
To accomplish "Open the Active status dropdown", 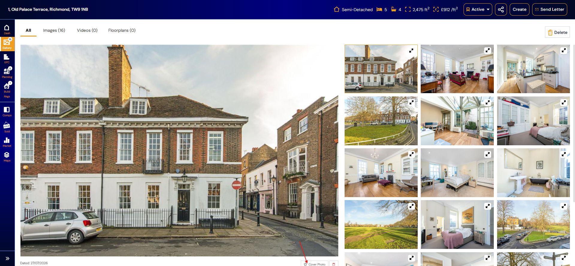I will click(x=478, y=9).
